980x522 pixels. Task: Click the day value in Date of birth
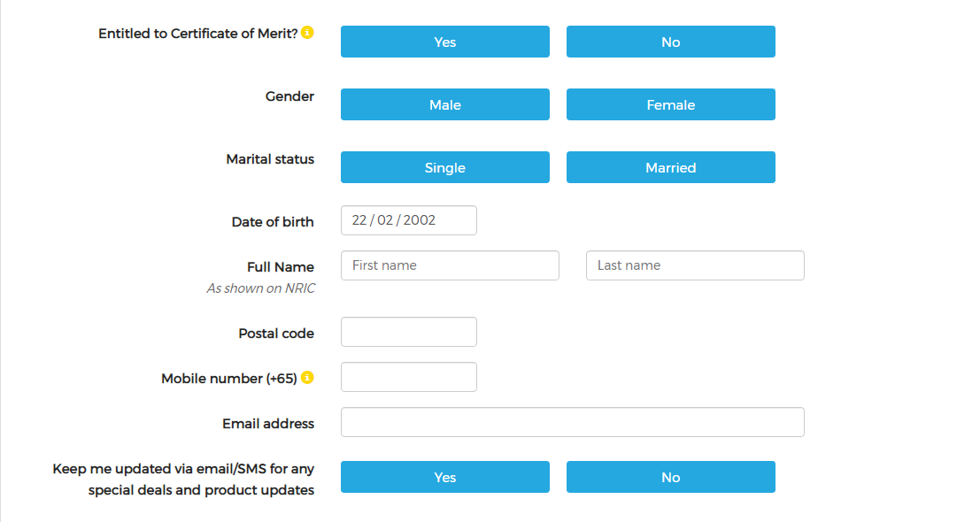[x=359, y=220]
